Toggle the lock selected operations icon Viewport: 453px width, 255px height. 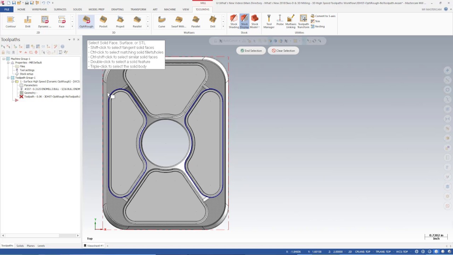[x=3, y=52]
